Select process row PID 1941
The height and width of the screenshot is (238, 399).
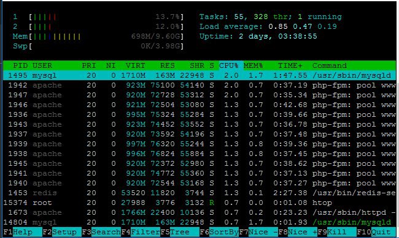click(199, 173)
